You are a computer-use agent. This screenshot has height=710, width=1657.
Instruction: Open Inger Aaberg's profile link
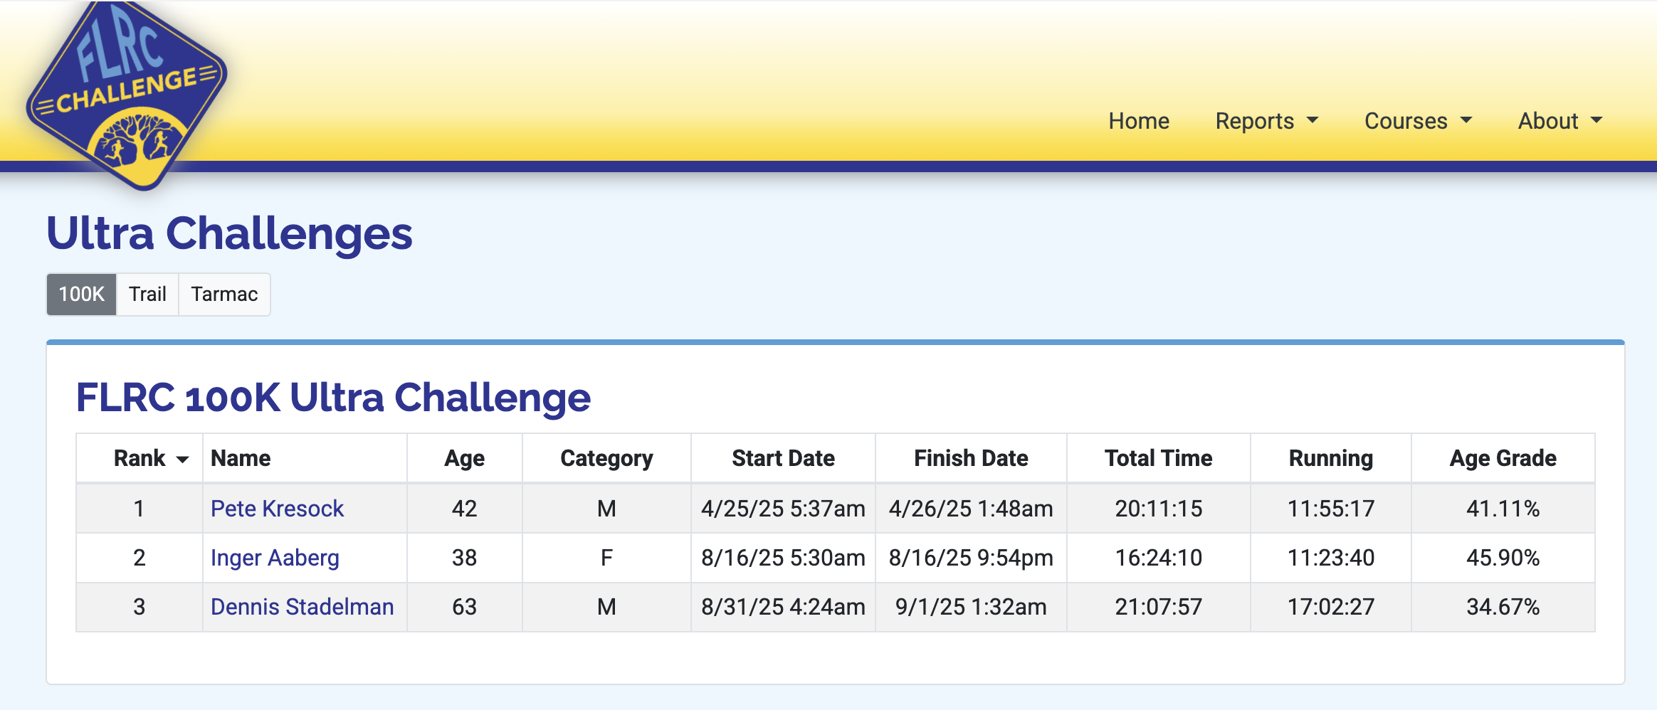(x=275, y=558)
